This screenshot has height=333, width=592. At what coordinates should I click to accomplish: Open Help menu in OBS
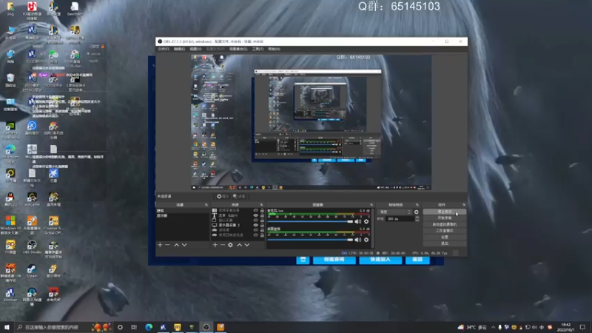pyautogui.click(x=274, y=49)
